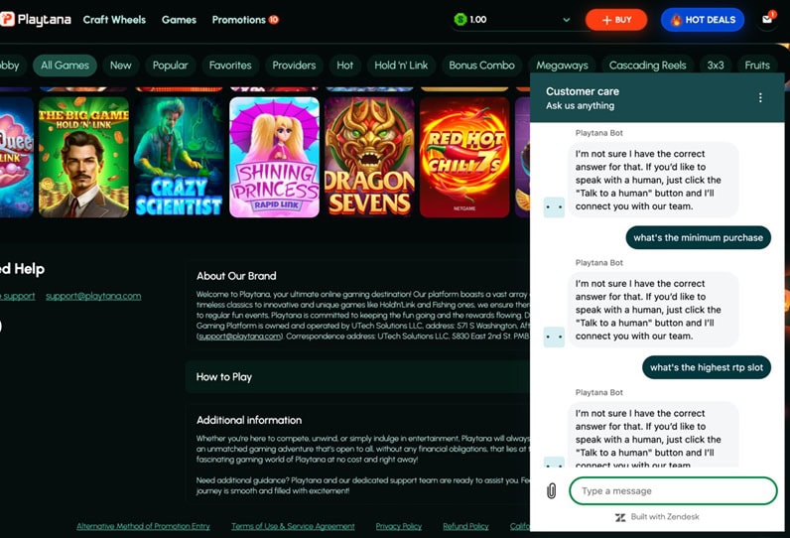The width and height of the screenshot is (790, 538).
Task: Select the Cascading Reels category tab
Action: pyautogui.click(x=647, y=66)
